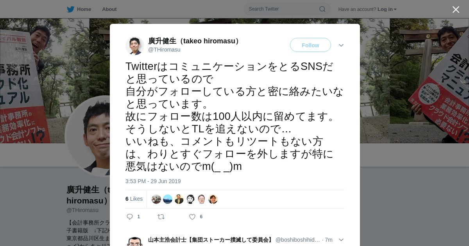The image size is (469, 246).
Task: Open the About menu item
Action: tap(109, 9)
